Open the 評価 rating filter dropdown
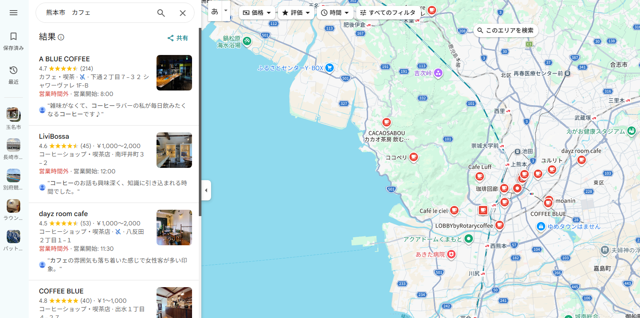The width and height of the screenshot is (640, 318). point(296,13)
